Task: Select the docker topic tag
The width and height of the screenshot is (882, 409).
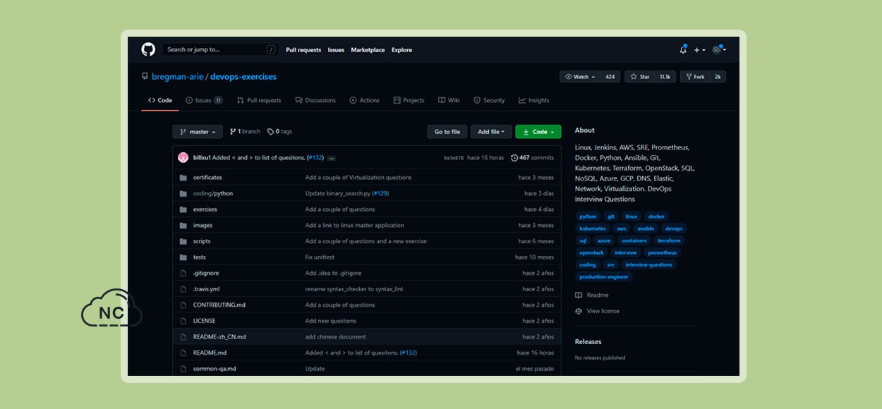Action: pyautogui.click(x=656, y=216)
